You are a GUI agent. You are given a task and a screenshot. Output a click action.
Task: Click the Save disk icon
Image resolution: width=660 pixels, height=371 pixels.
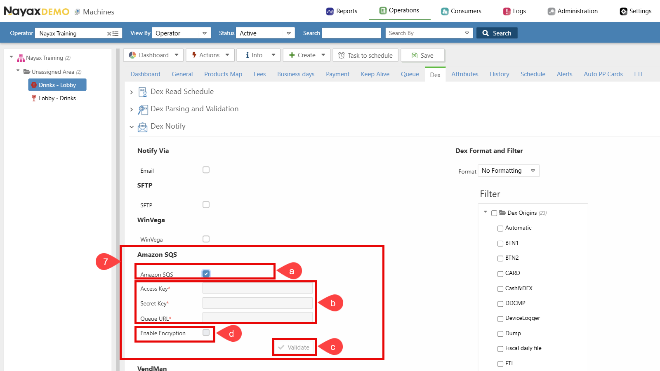(x=415, y=56)
